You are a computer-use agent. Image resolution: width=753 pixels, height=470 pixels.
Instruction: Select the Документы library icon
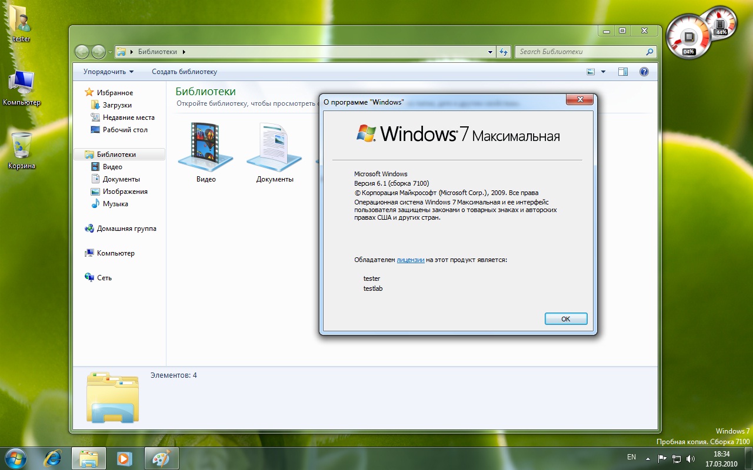point(275,152)
